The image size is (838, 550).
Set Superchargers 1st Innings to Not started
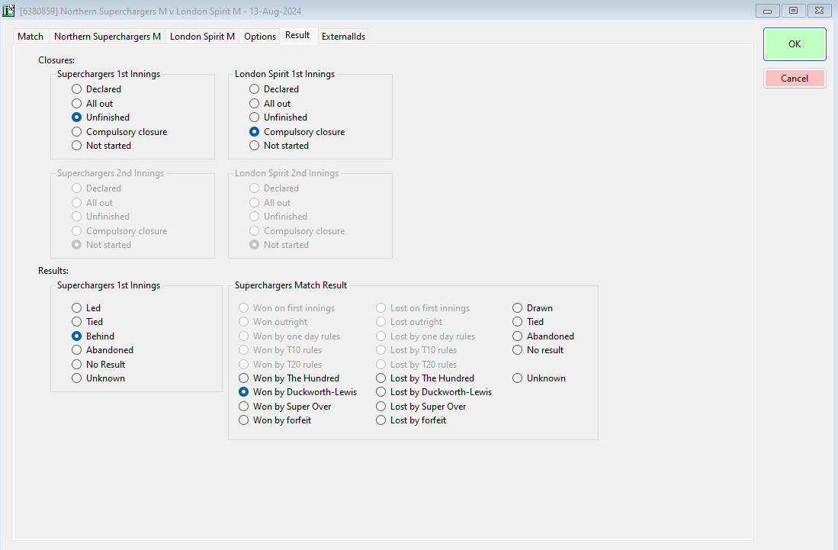point(101,146)
